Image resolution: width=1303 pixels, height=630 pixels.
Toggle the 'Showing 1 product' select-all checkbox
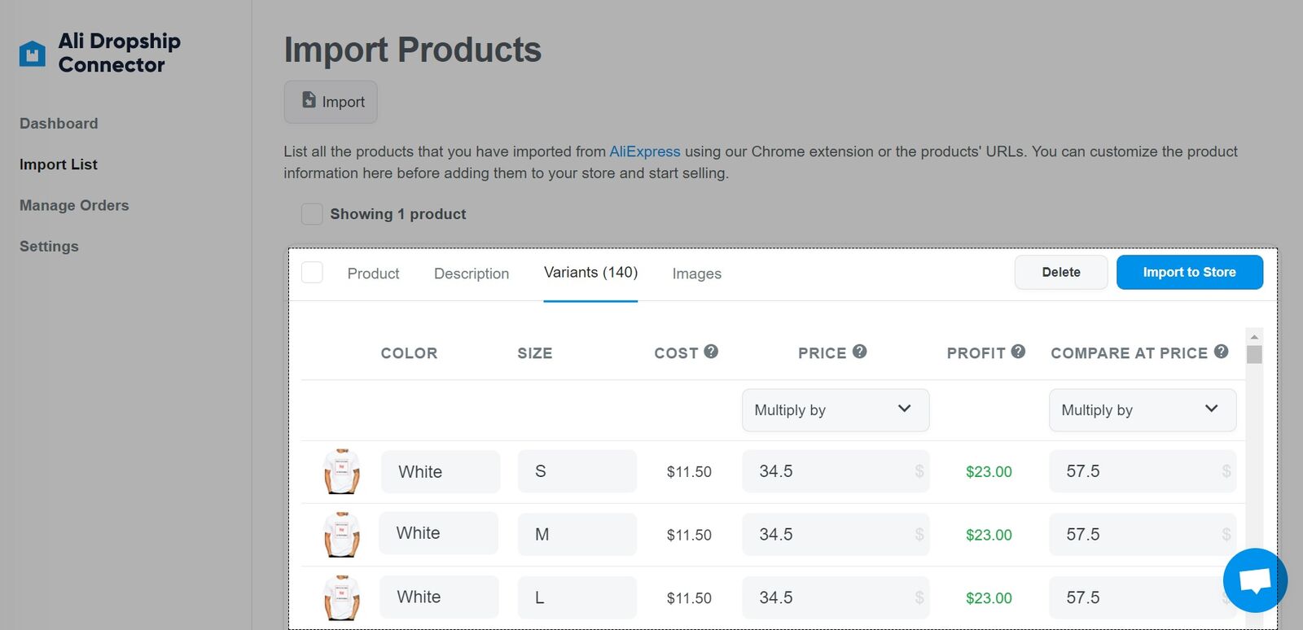[x=312, y=214]
